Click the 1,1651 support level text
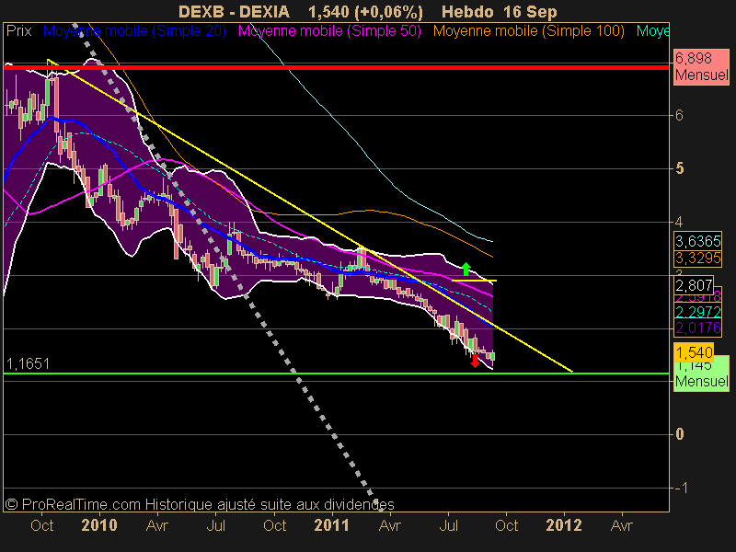This screenshot has height=552, width=736. tap(28, 363)
